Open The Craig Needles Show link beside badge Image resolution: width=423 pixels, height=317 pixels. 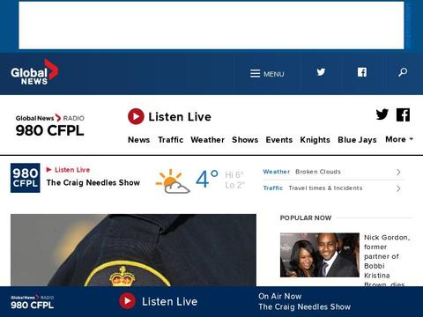(x=93, y=182)
